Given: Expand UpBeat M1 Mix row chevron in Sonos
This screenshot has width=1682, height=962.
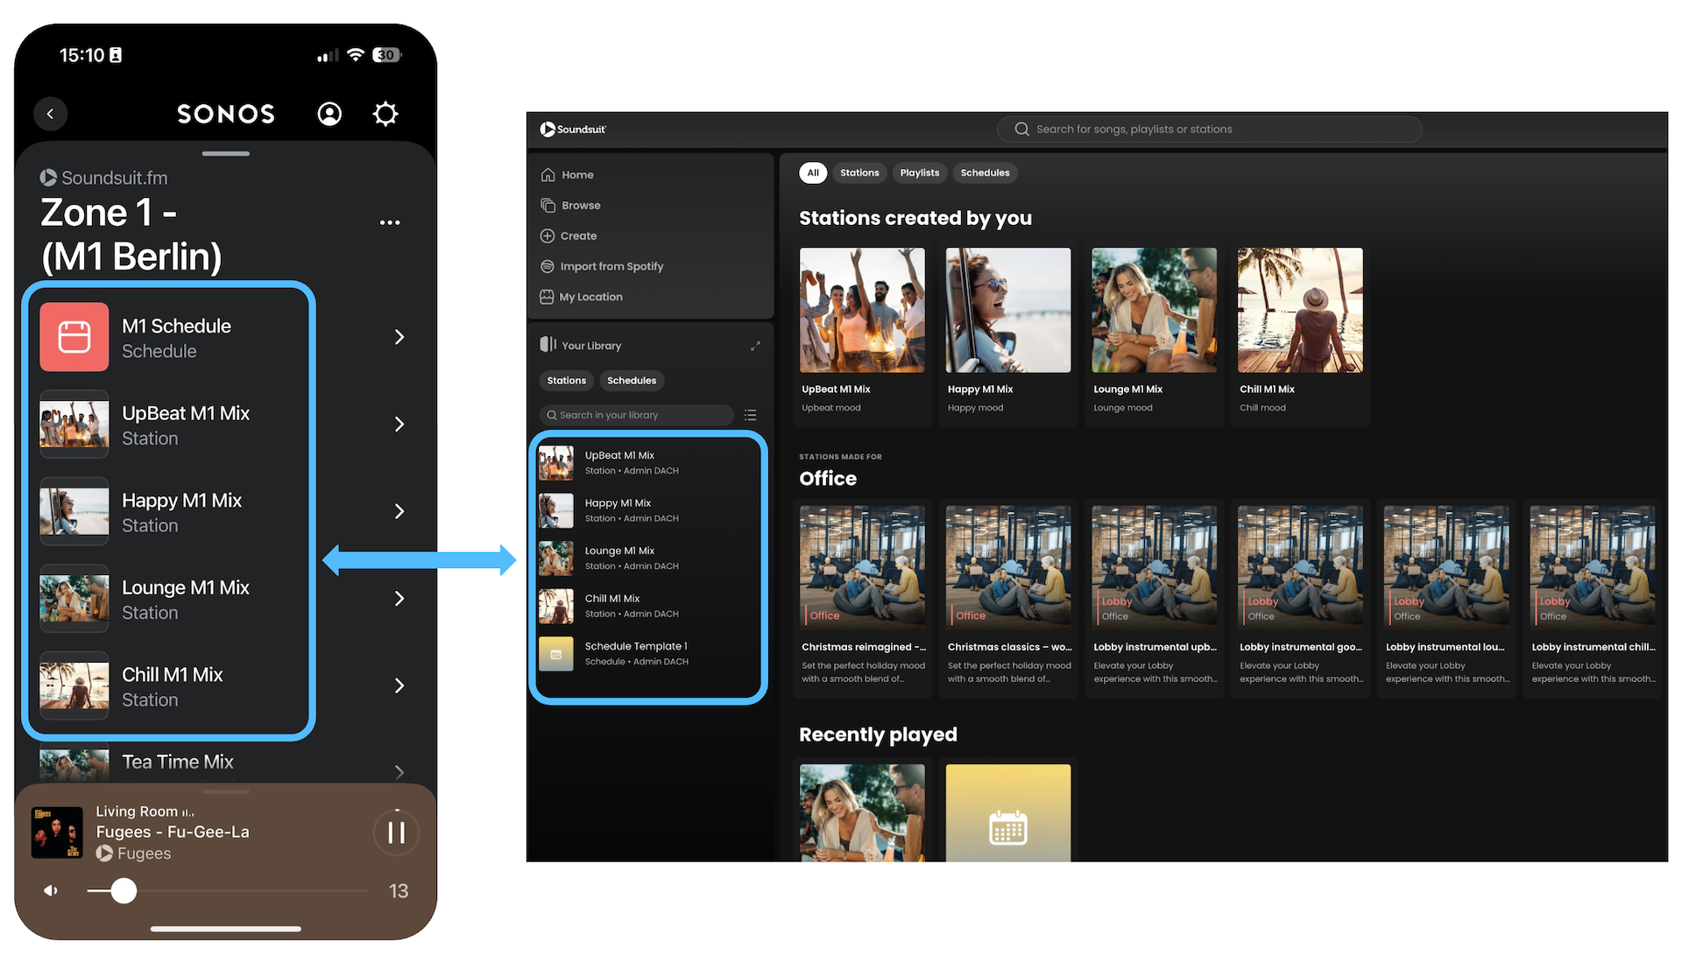Looking at the screenshot, I should (399, 425).
